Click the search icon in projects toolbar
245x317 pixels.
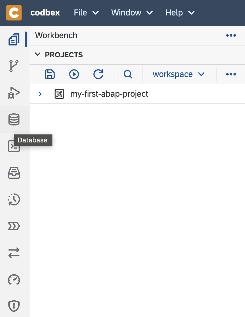click(128, 74)
